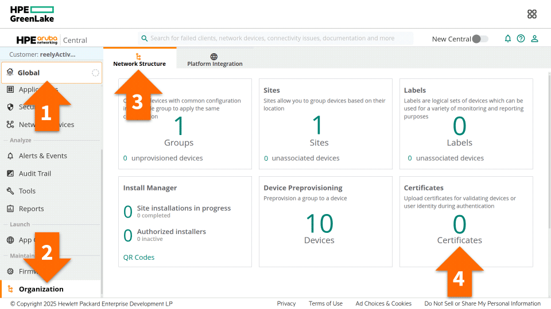Click the Tools wrench icon
Image resolution: width=551 pixels, height=309 pixels.
coord(10,191)
